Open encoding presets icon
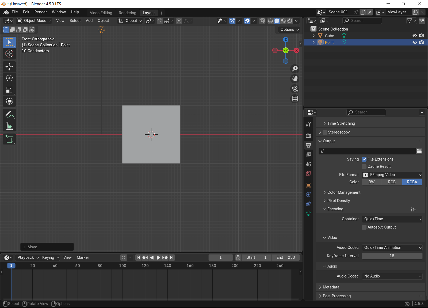The image size is (428, 308). tap(413, 209)
